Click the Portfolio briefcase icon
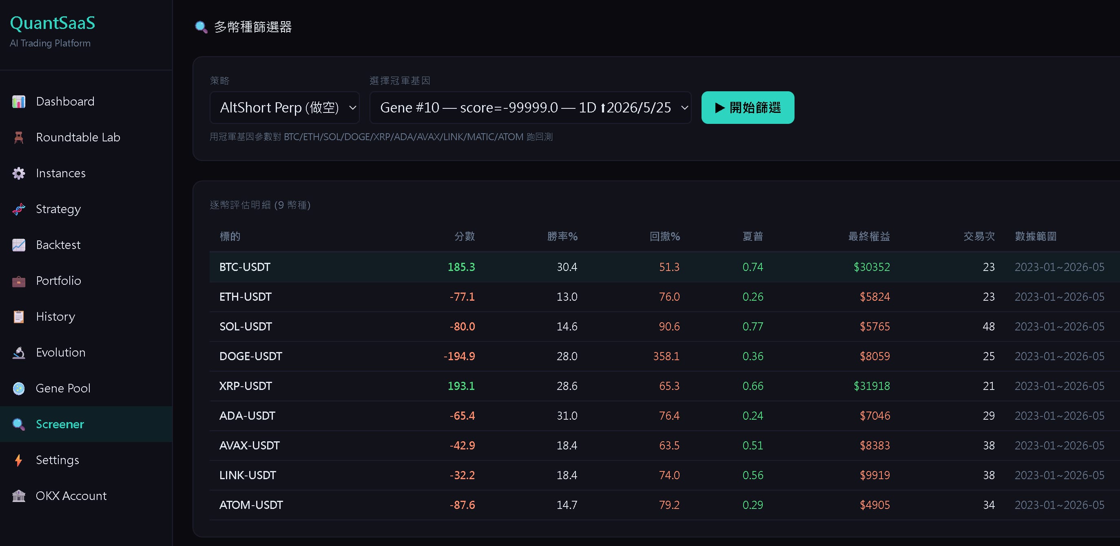Image resolution: width=1120 pixels, height=546 pixels. tap(19, 281)
